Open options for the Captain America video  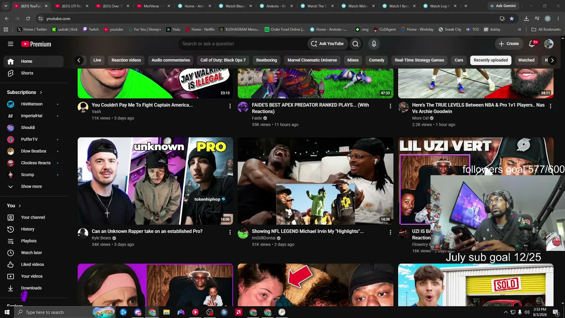point(230,106)
